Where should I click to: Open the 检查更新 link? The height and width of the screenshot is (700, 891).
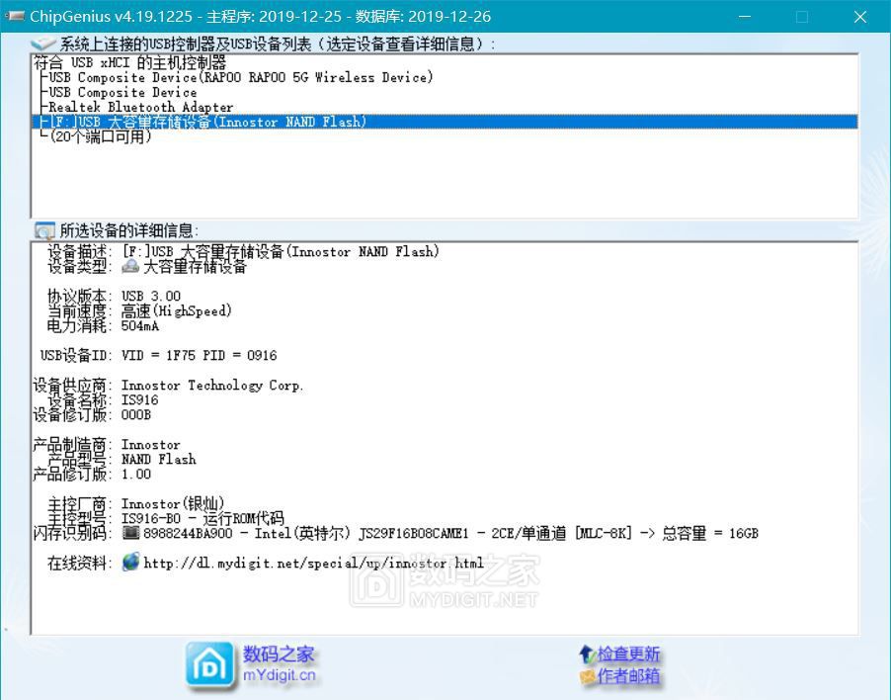coord(628,654)
